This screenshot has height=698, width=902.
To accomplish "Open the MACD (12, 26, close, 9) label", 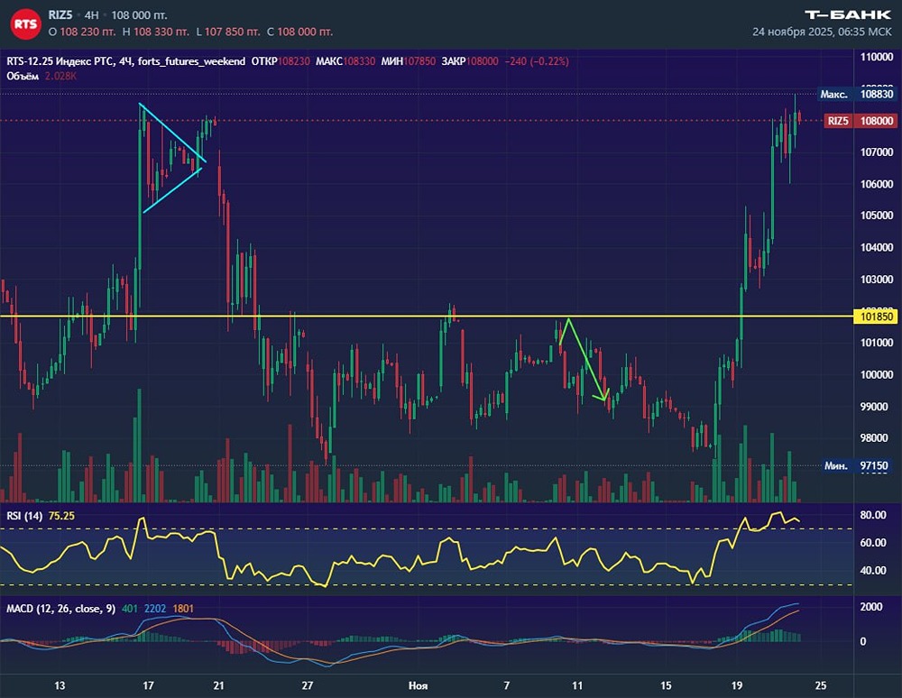I will coord(60,609).
